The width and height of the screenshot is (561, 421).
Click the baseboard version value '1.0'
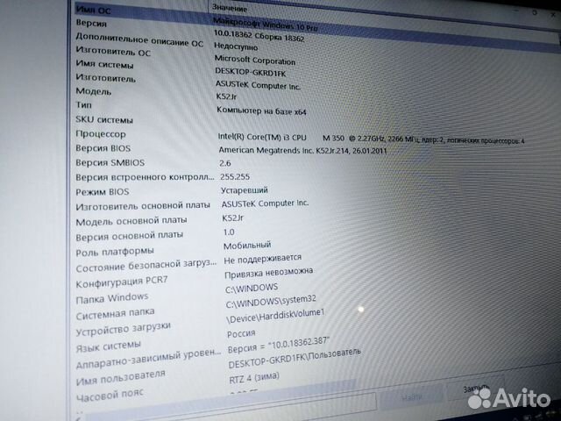tap(229, 232)
